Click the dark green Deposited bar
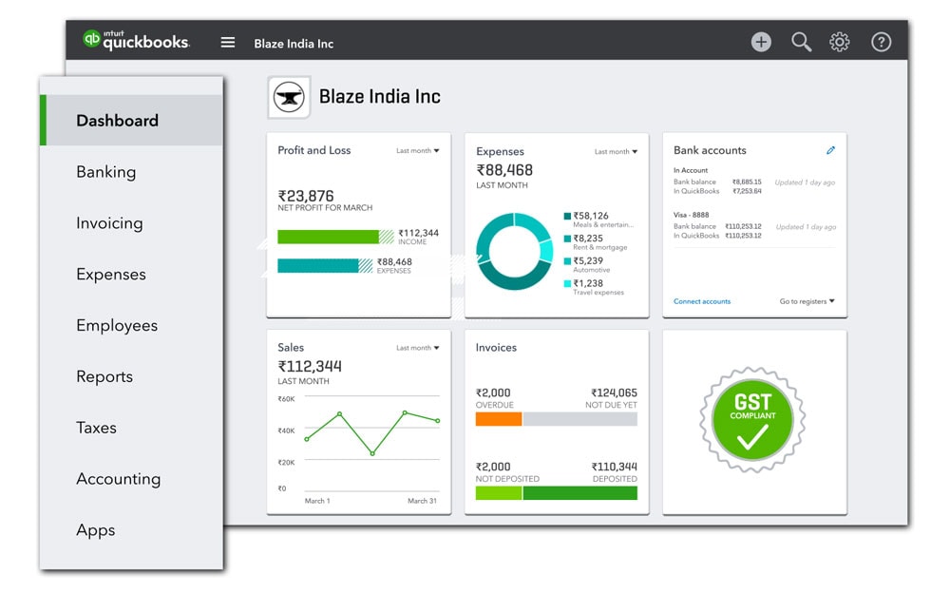Screen dimensions: 950x593 (x=580, y=493)
